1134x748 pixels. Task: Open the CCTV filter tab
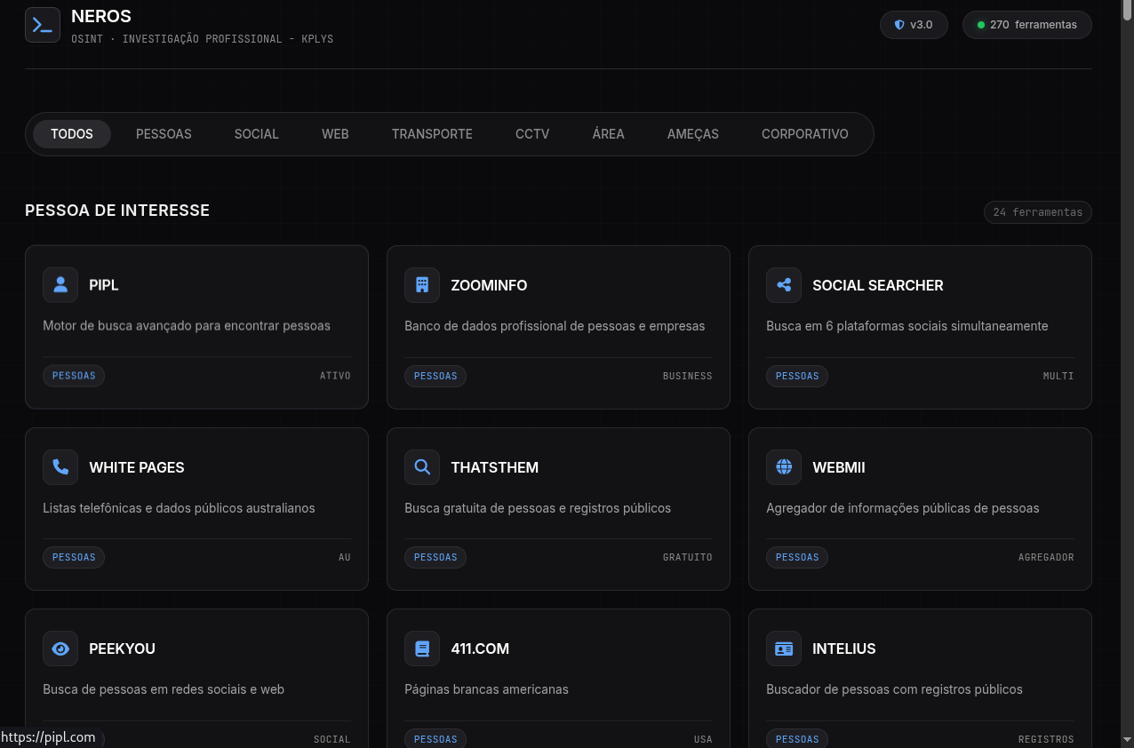(x=532, y=134)
